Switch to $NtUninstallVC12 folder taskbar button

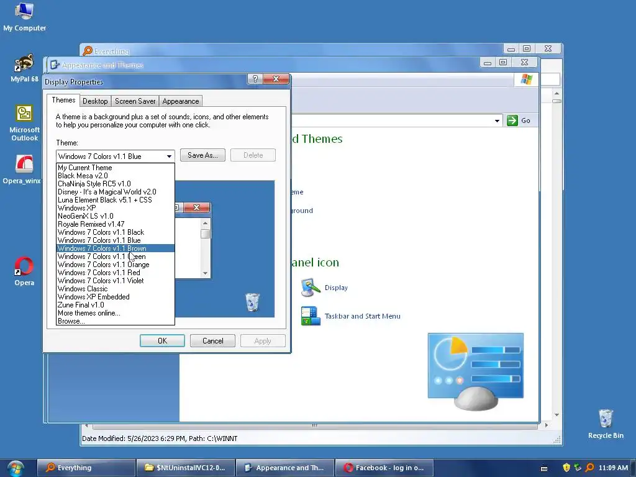(185, 468)
